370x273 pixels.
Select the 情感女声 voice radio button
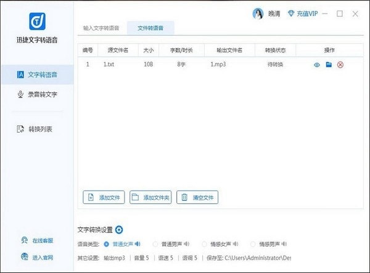click(x=204, y=244)
